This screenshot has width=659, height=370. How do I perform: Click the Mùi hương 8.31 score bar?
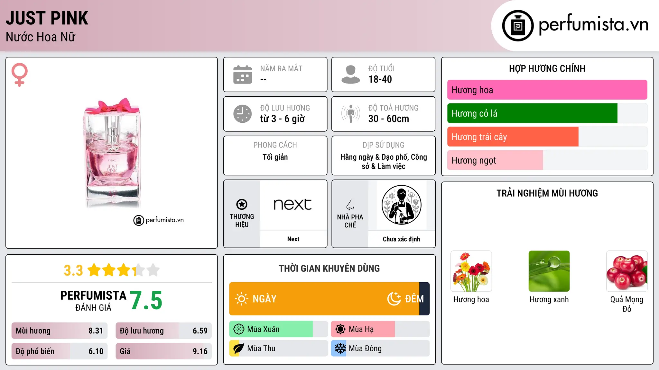point(60,331)
